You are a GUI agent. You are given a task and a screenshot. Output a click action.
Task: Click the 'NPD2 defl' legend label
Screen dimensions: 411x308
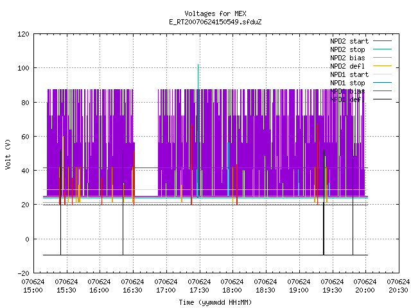347,66
